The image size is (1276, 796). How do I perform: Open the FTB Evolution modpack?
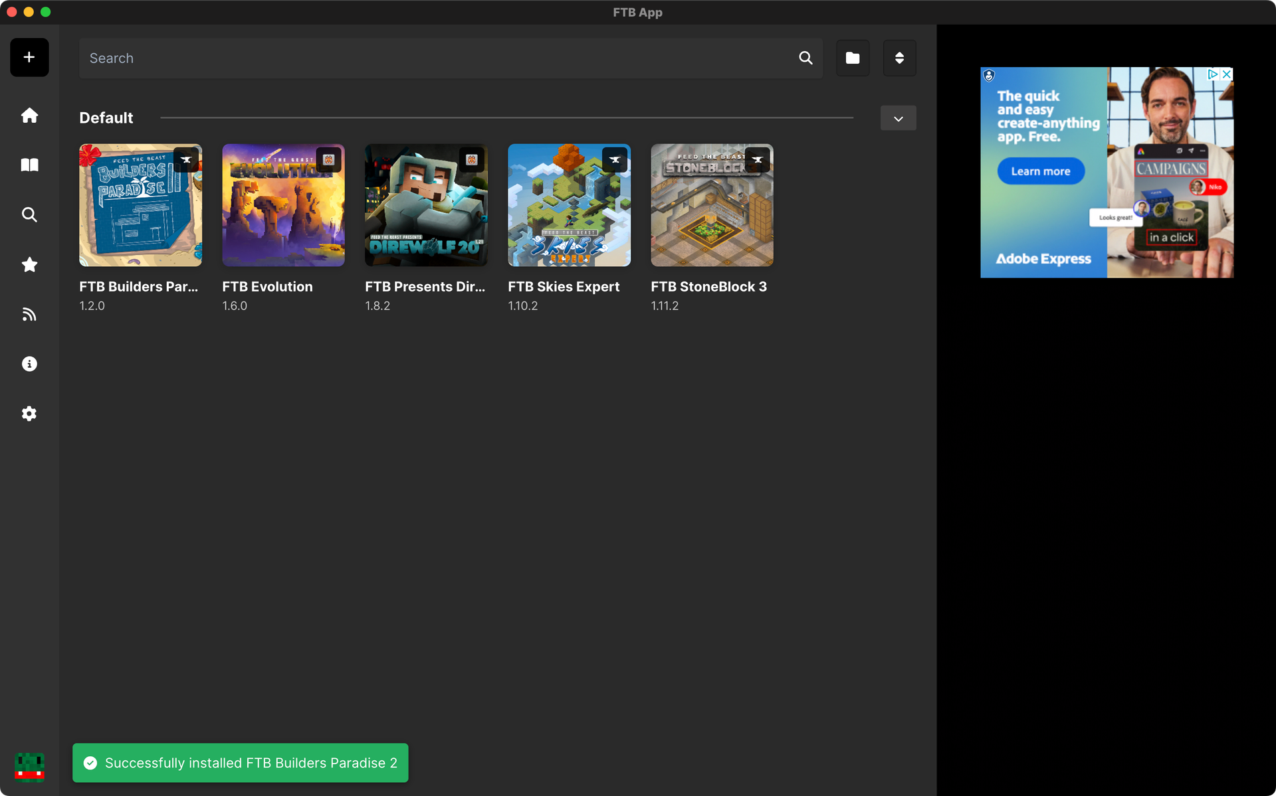coord(283,205)
